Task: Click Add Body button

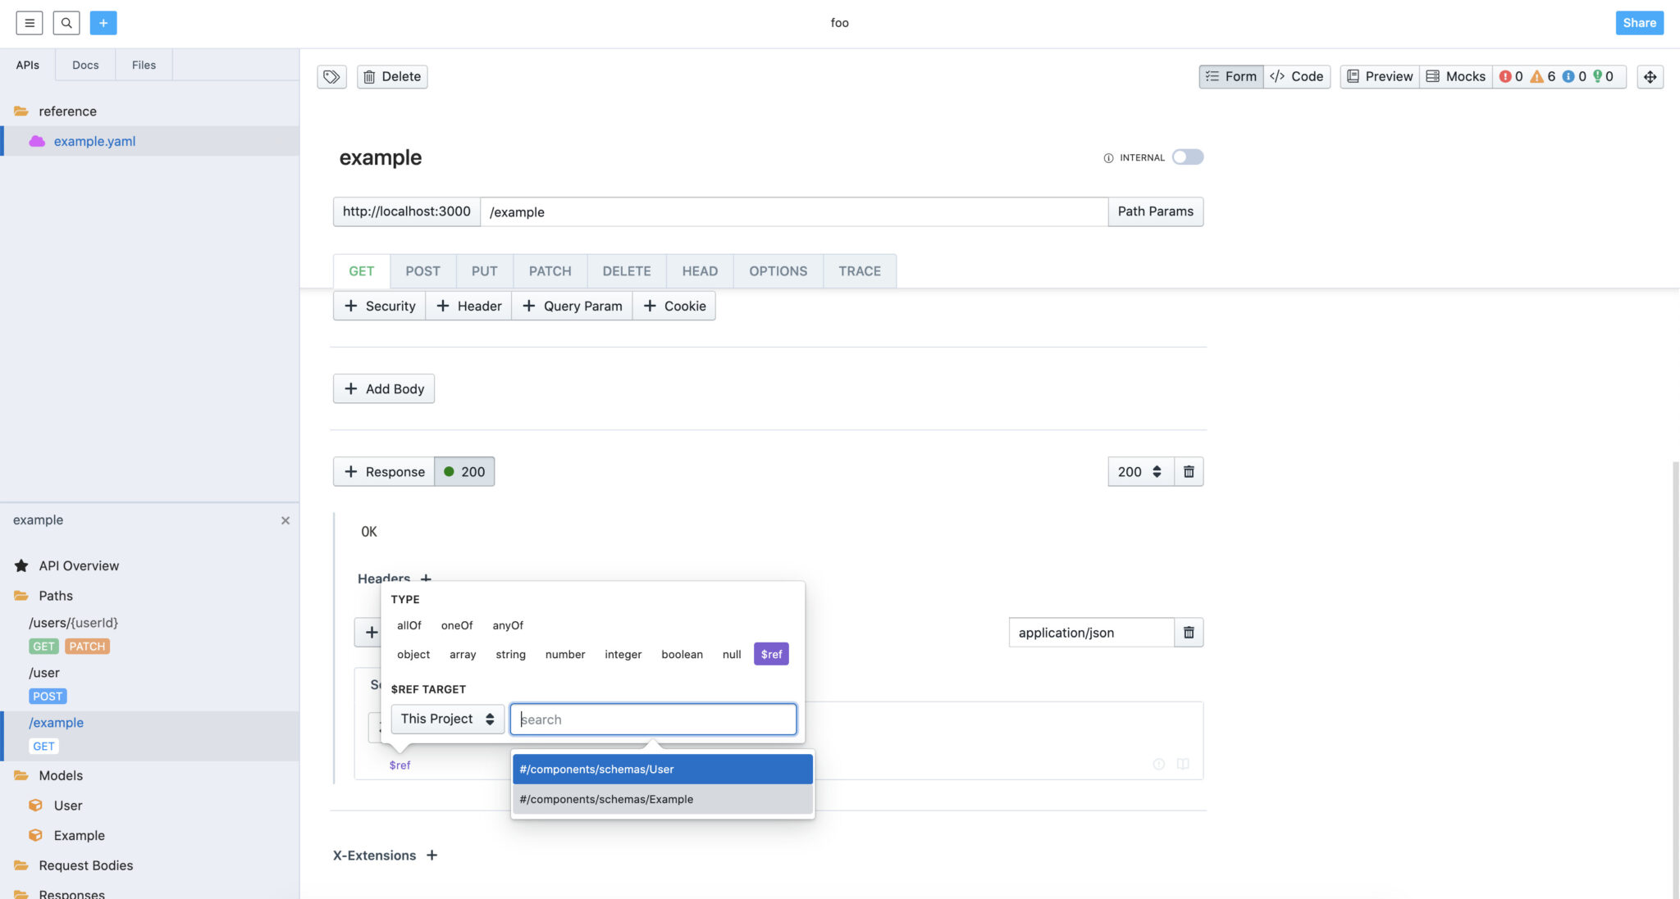Action: pos(383,388)
